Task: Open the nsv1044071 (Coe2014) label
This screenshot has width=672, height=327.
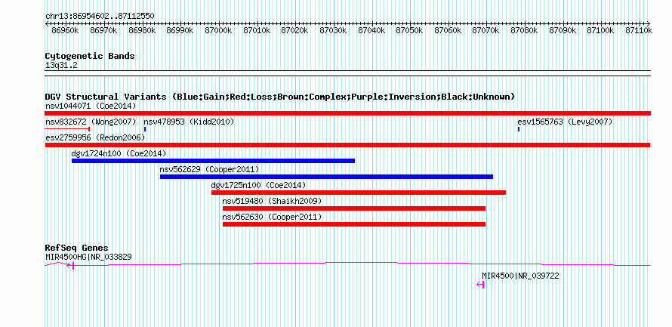Action: (x=91, y=106)
